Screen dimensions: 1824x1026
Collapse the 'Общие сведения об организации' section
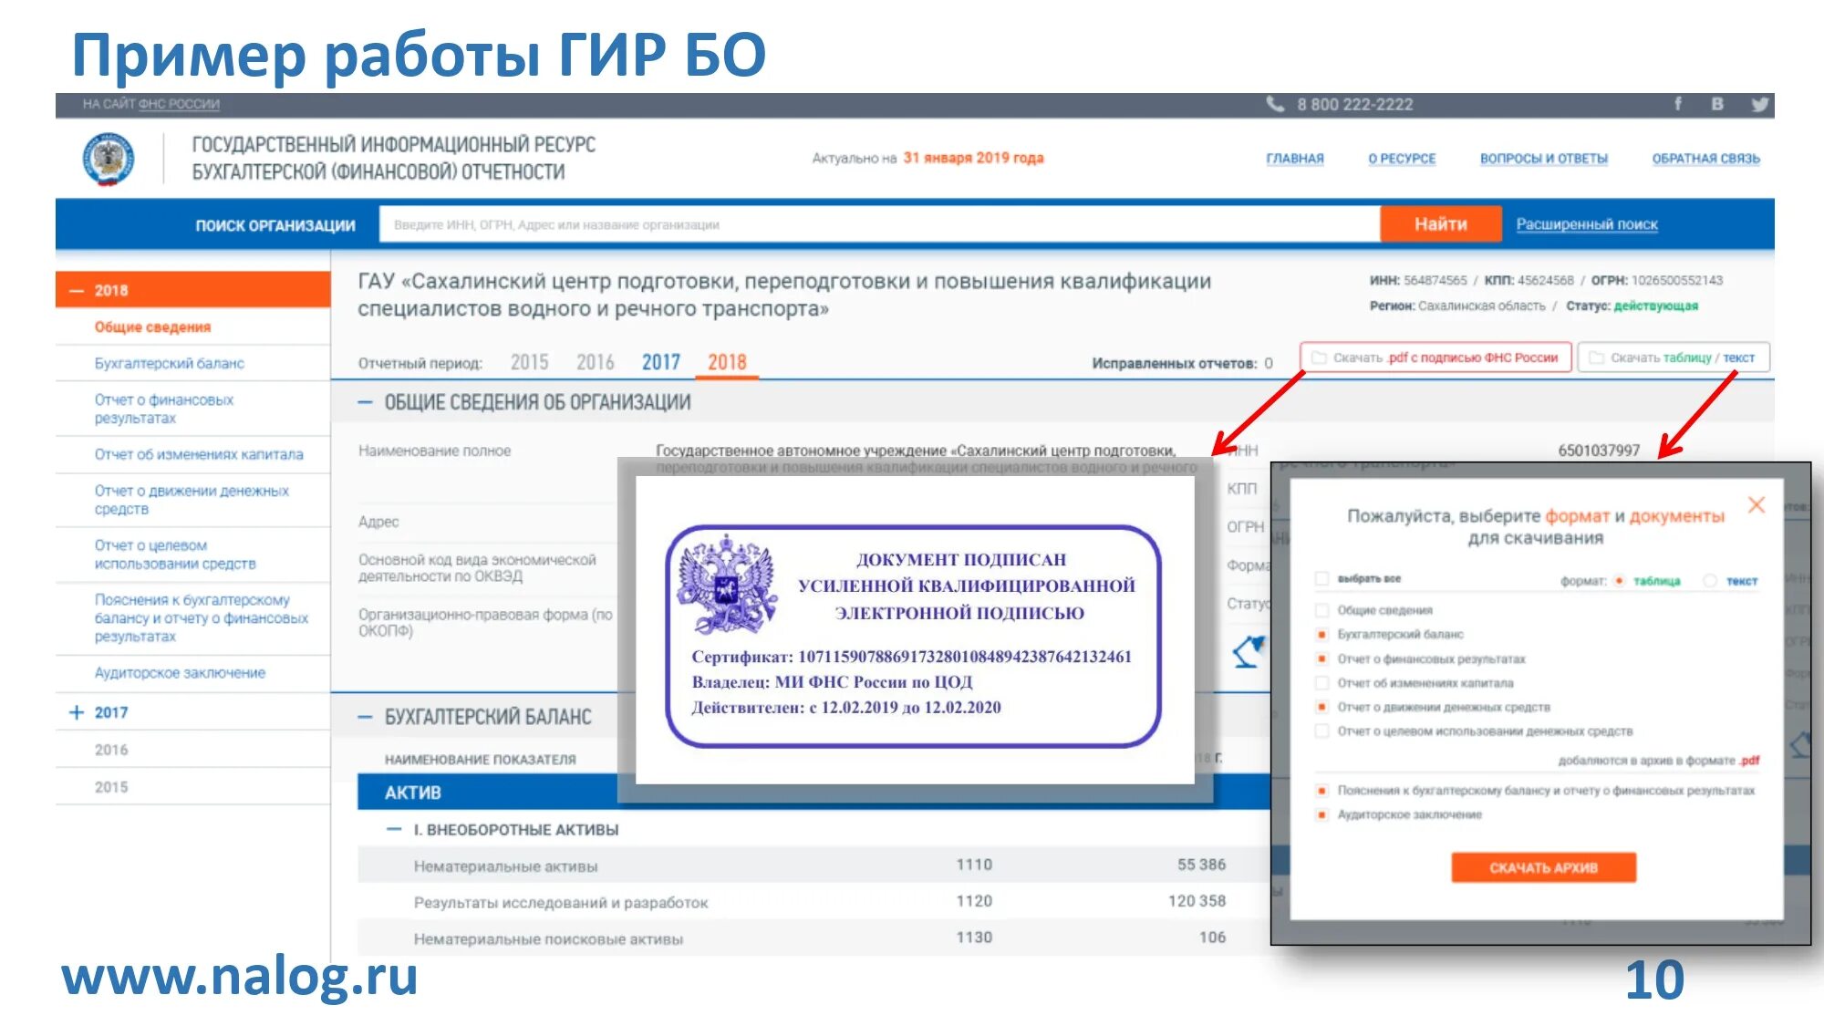pyautogui.click(x=365, y=402)
